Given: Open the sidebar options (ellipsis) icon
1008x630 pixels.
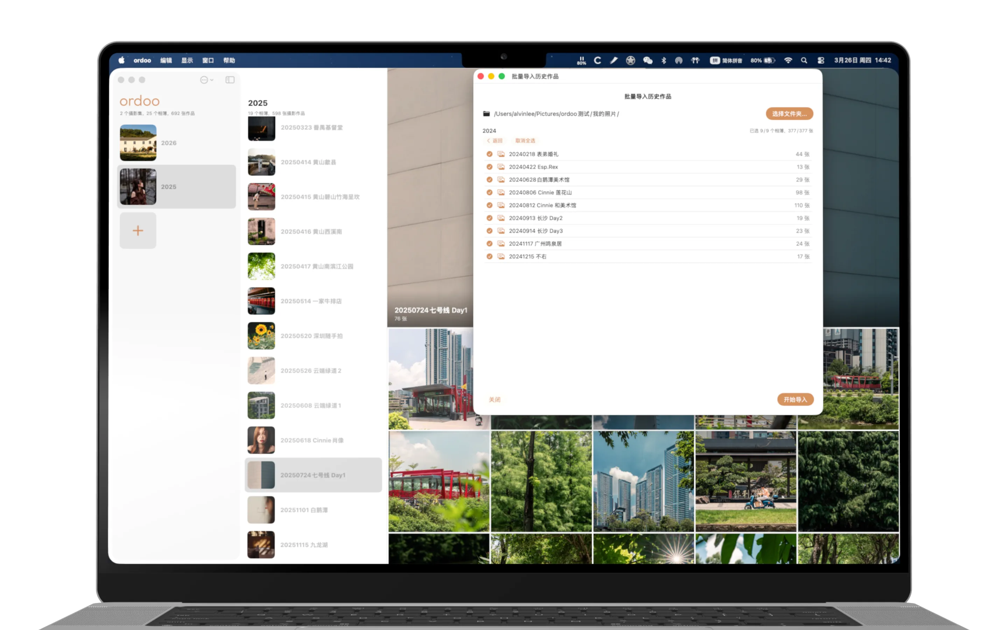Looking at the screenshot, I should click(x=204, y=80).
